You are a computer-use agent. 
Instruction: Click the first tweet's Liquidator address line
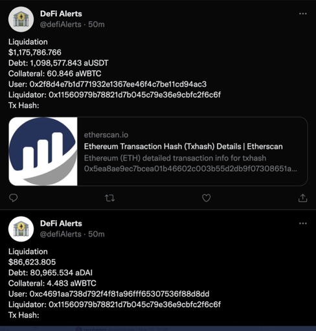pyautogui.click(x=115, y=95)
